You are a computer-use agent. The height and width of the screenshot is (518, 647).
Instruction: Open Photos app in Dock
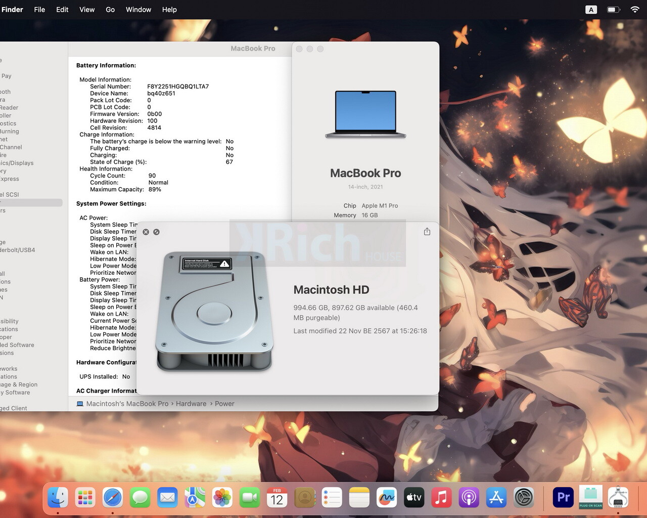[x=222, y=498]
